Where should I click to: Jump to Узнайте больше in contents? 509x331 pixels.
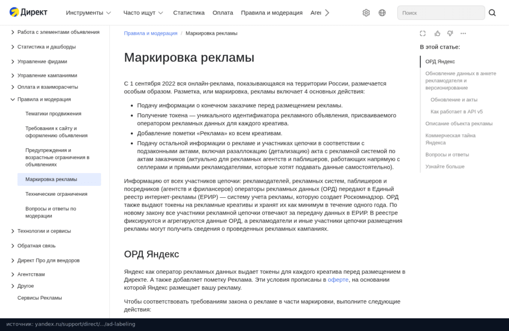pyautogui.click(x=445, y=167)
